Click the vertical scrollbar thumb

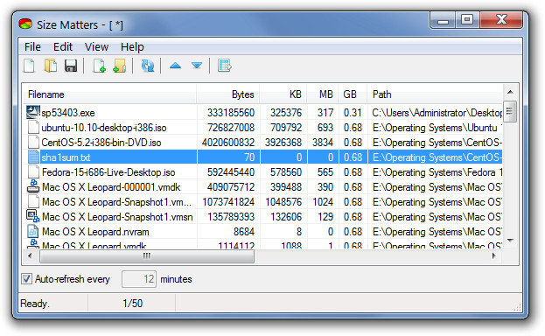(x=510, y=111)
